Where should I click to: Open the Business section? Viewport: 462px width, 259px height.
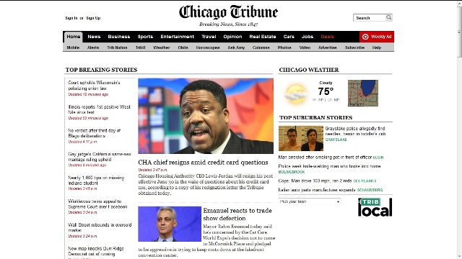click(119, 37)
